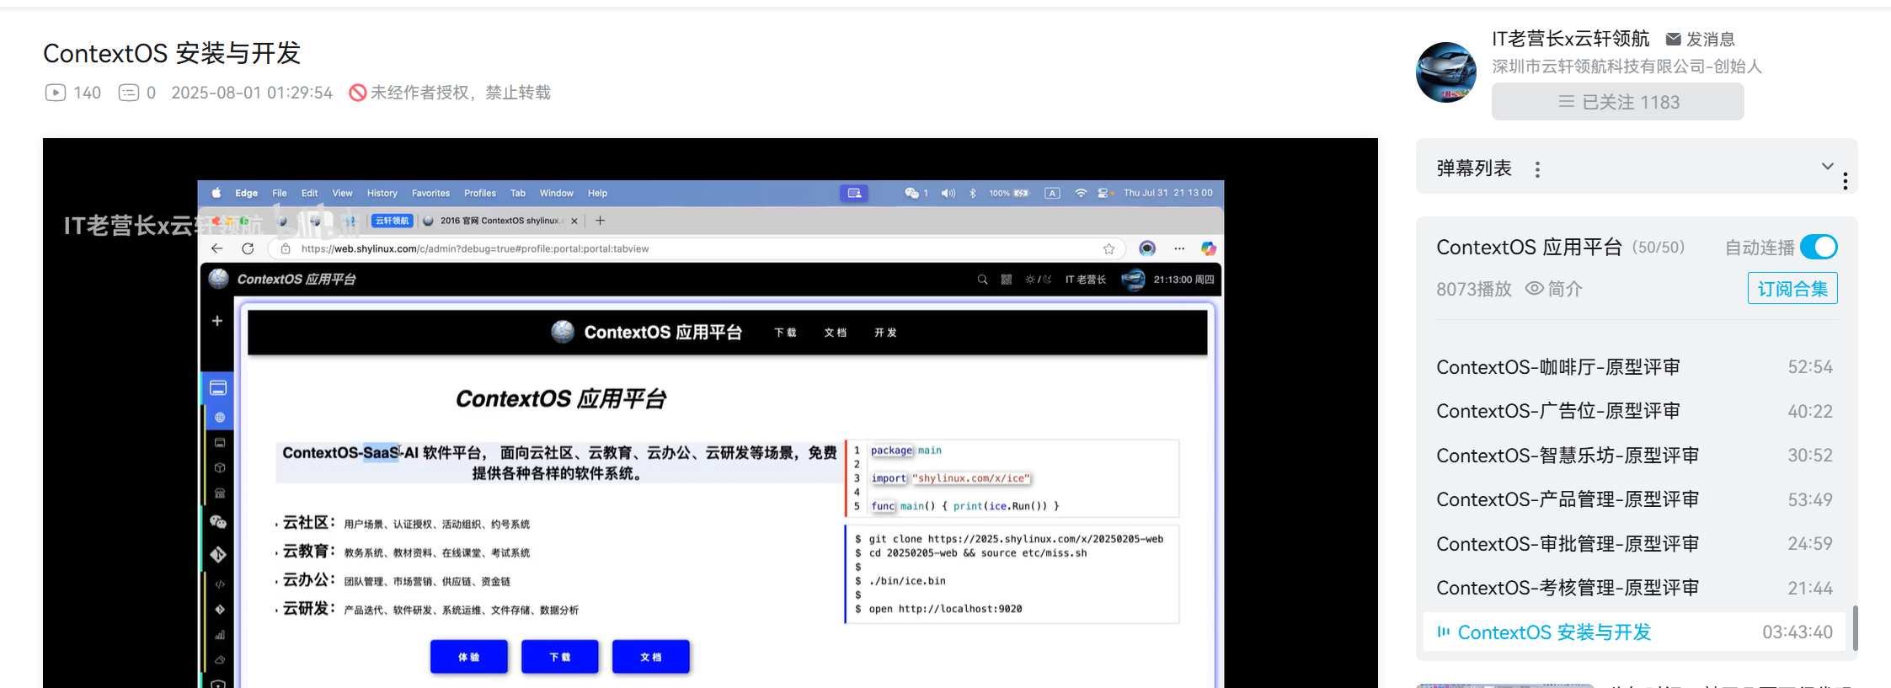1891x688 pixels.
Task: Click the WeChat menu bar icon in the video
Action: (x=911, y=193)
